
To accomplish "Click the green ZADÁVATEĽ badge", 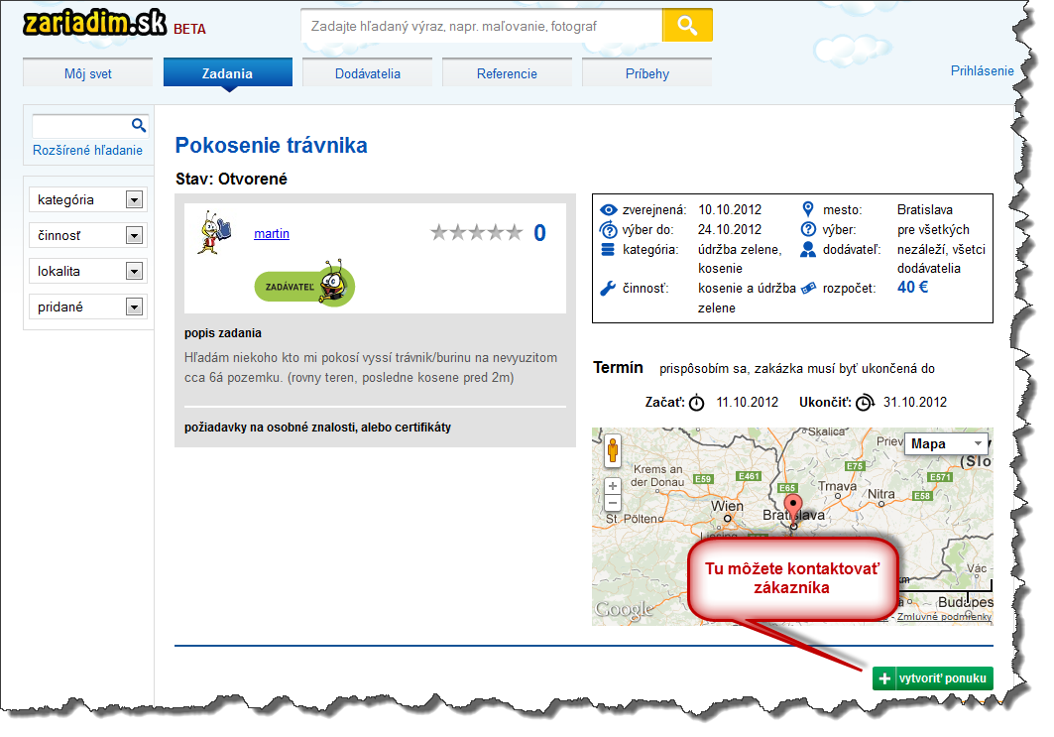I will (304, 285).
